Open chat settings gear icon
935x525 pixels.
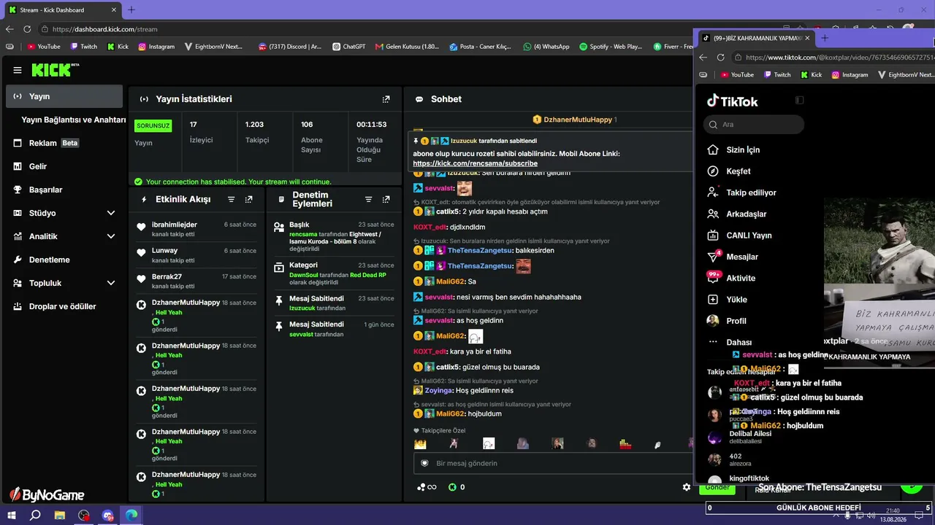687,487
